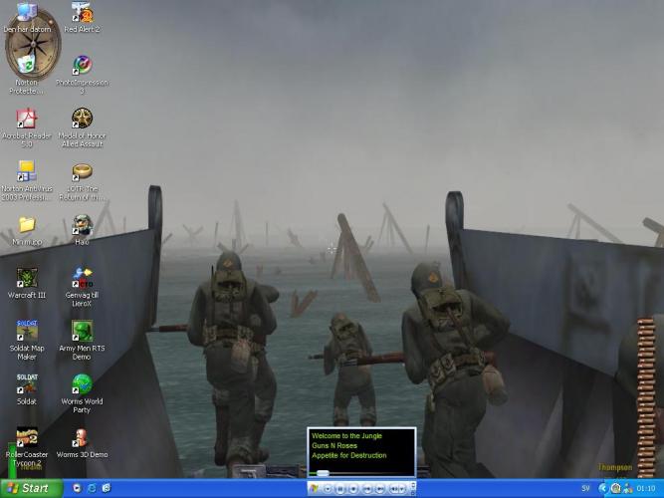The height and width of the screenshot is (498, 664).
Task: Launch Windows Media Player from Quick Launch
Action: pyautogui.click(x=77, y=488)
